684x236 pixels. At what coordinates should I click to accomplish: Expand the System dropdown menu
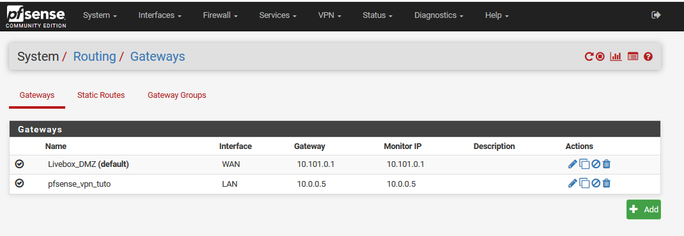(100, 15)
